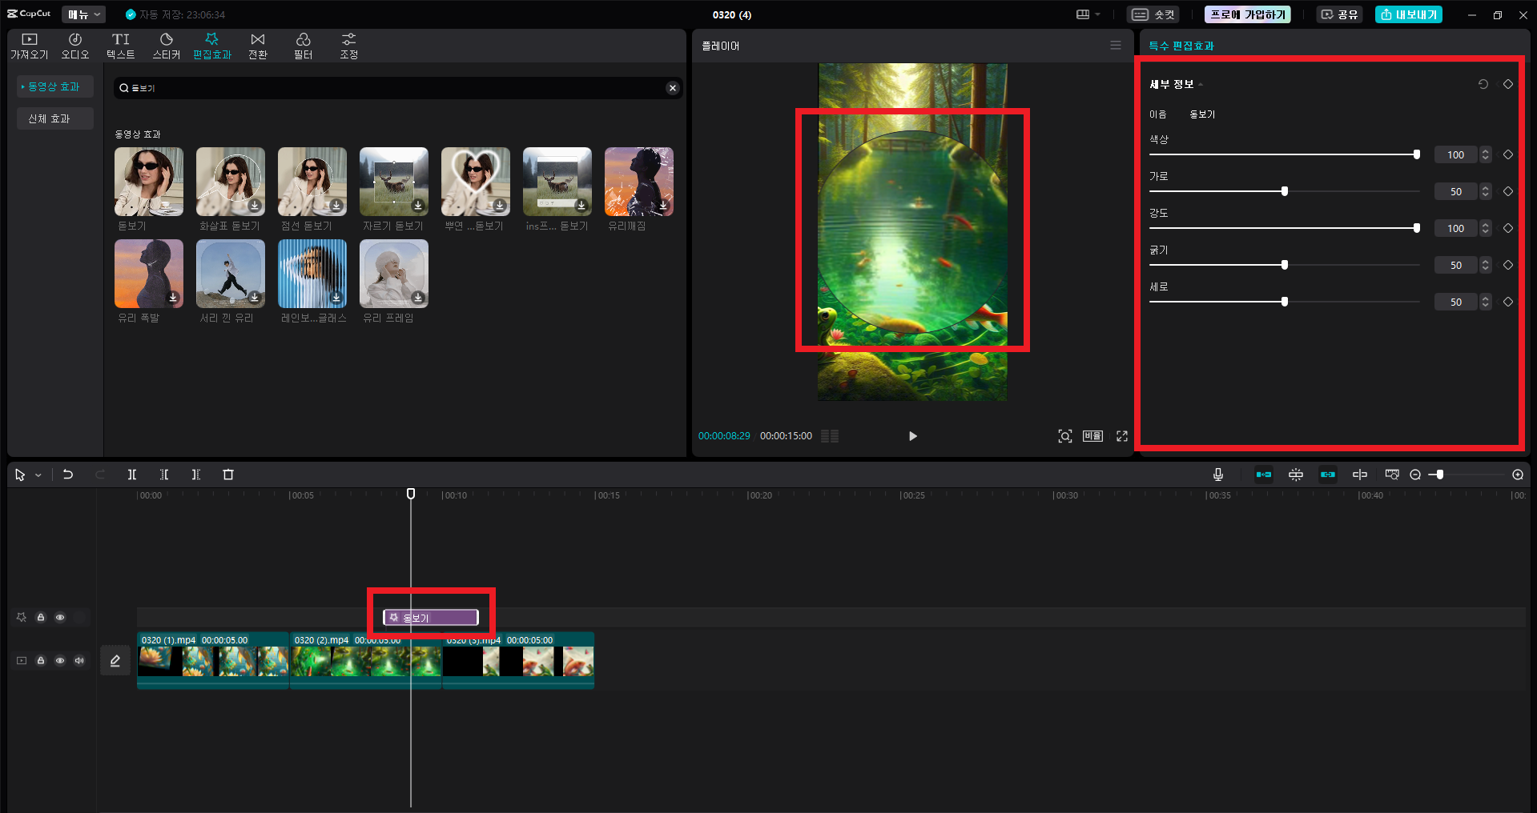The width and height of the screenshot is (1537, 813).
Task: Toggle auto snapping in timeline
Action: pos(1296,475)
